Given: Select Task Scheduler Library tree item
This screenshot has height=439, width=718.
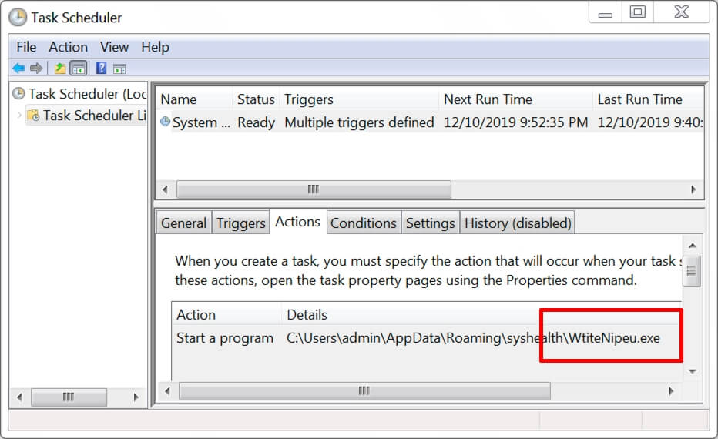Looking at the screenshot, I should coord(95,116).
